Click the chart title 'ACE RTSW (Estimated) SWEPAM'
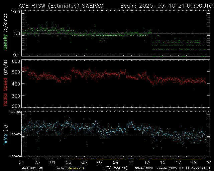Viewport: 214px width, 171px height. (x=61, y=6)
